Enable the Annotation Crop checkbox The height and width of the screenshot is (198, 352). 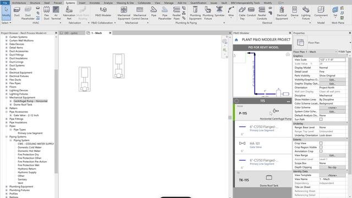pyautogui.click(x=321, y=151)
